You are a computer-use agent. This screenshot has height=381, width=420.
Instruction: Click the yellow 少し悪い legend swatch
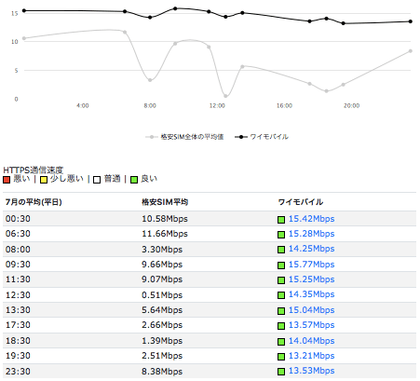click(x=44, y=180)
